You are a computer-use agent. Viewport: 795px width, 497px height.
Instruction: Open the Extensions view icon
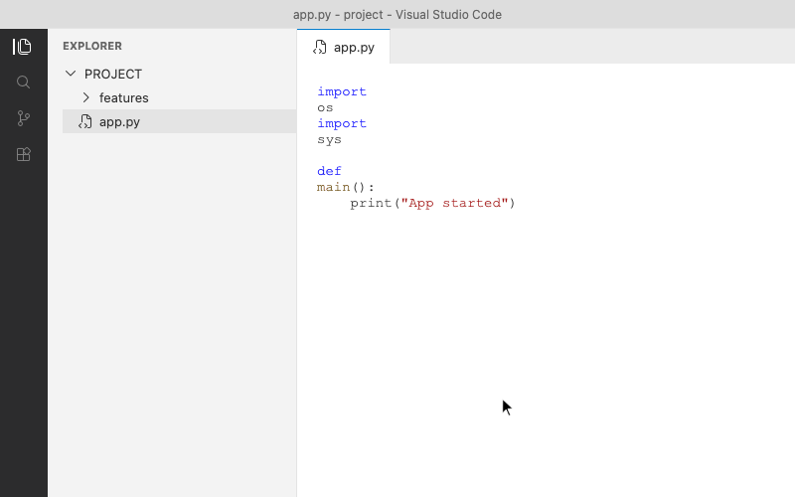point(23,154)
